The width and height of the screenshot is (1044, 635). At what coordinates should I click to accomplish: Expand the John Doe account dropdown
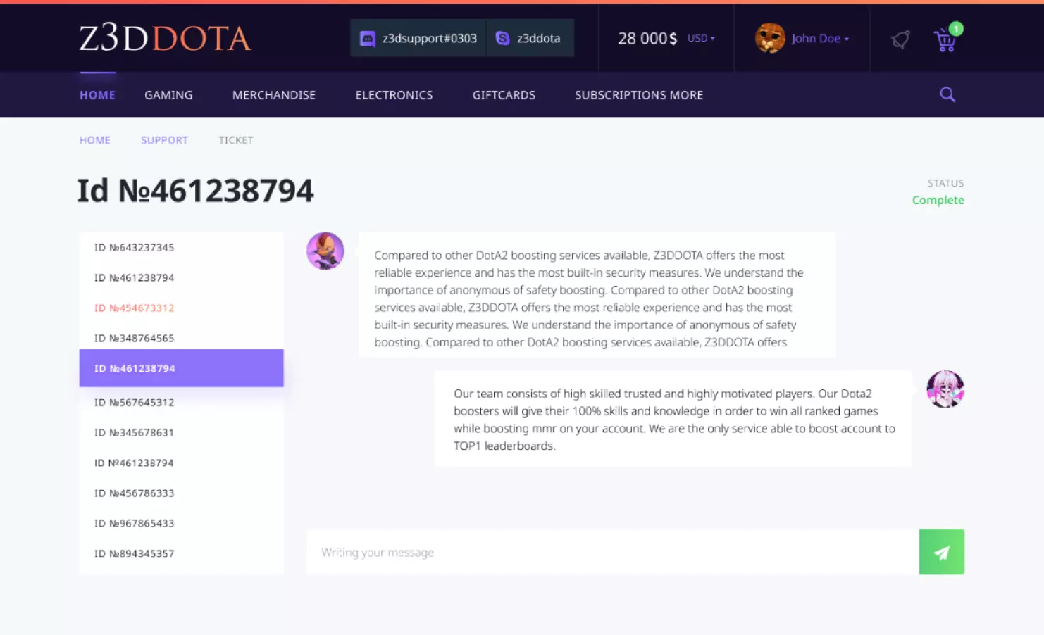(x=820, y=39)
